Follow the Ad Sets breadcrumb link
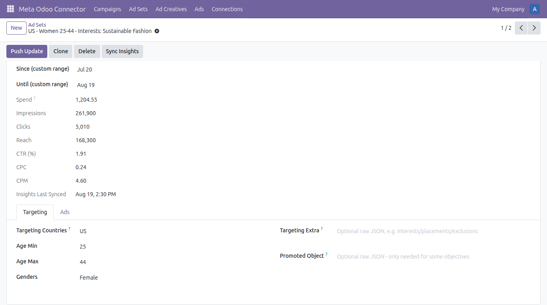This screenshot has width=547, height=305. [37, 25]
